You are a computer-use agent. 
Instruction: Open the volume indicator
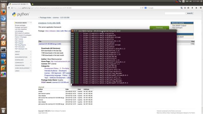[x=191, y=1]
